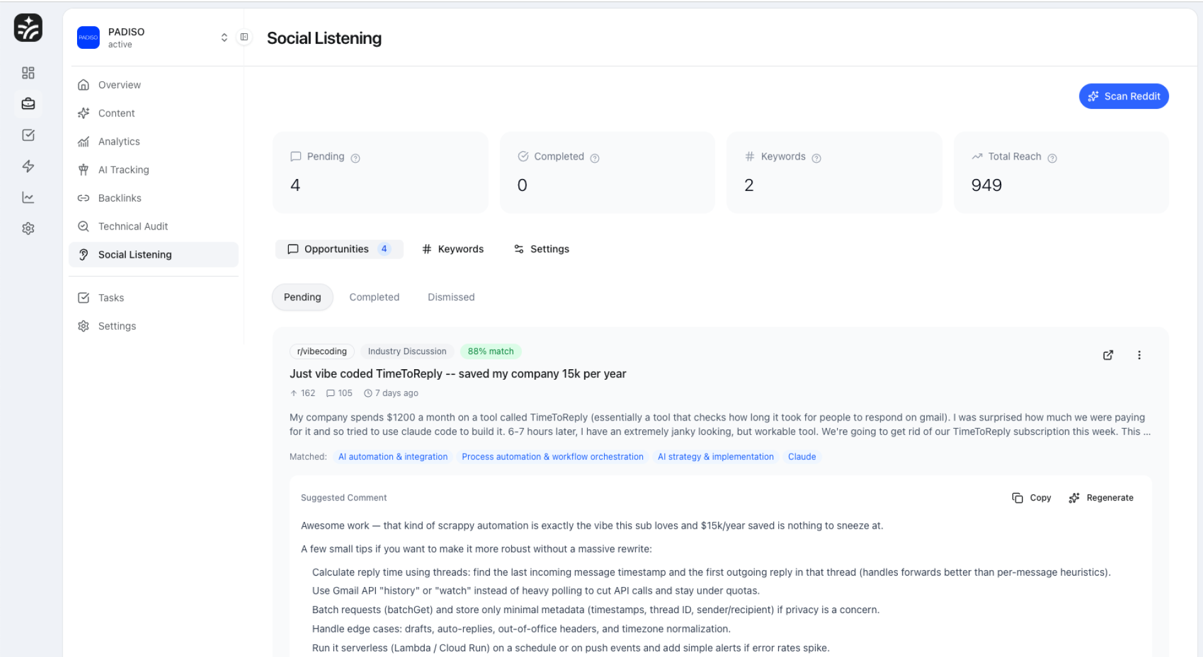Click the Completed stat value 0
Viewport: 1203px width, 657px height.
[522, 185]
